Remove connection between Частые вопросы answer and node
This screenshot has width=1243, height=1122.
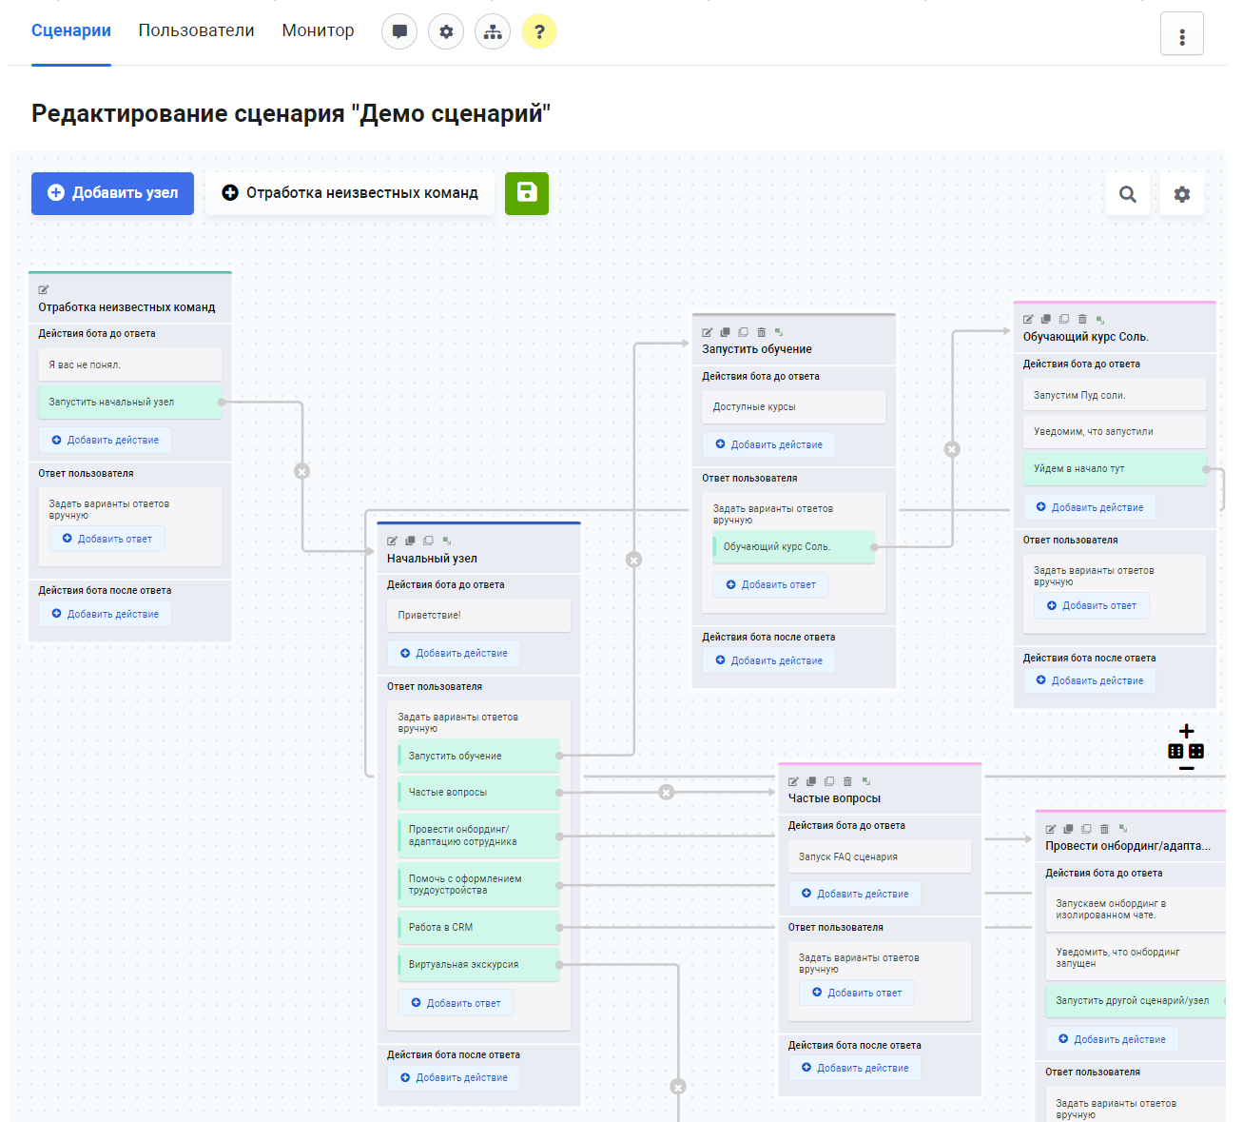click(667, 792)
